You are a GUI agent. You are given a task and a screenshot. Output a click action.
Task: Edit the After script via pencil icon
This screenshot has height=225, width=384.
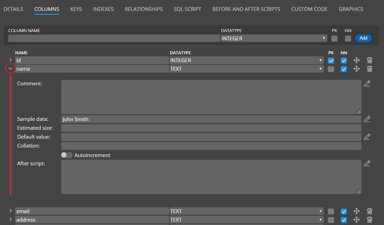367,163
